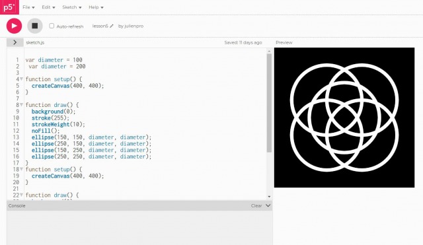Image resolution: width=423 pixels, height=245 pixels.
Task: Click inside the console output area
Action: pyautogui.click(x=139, y=227)
